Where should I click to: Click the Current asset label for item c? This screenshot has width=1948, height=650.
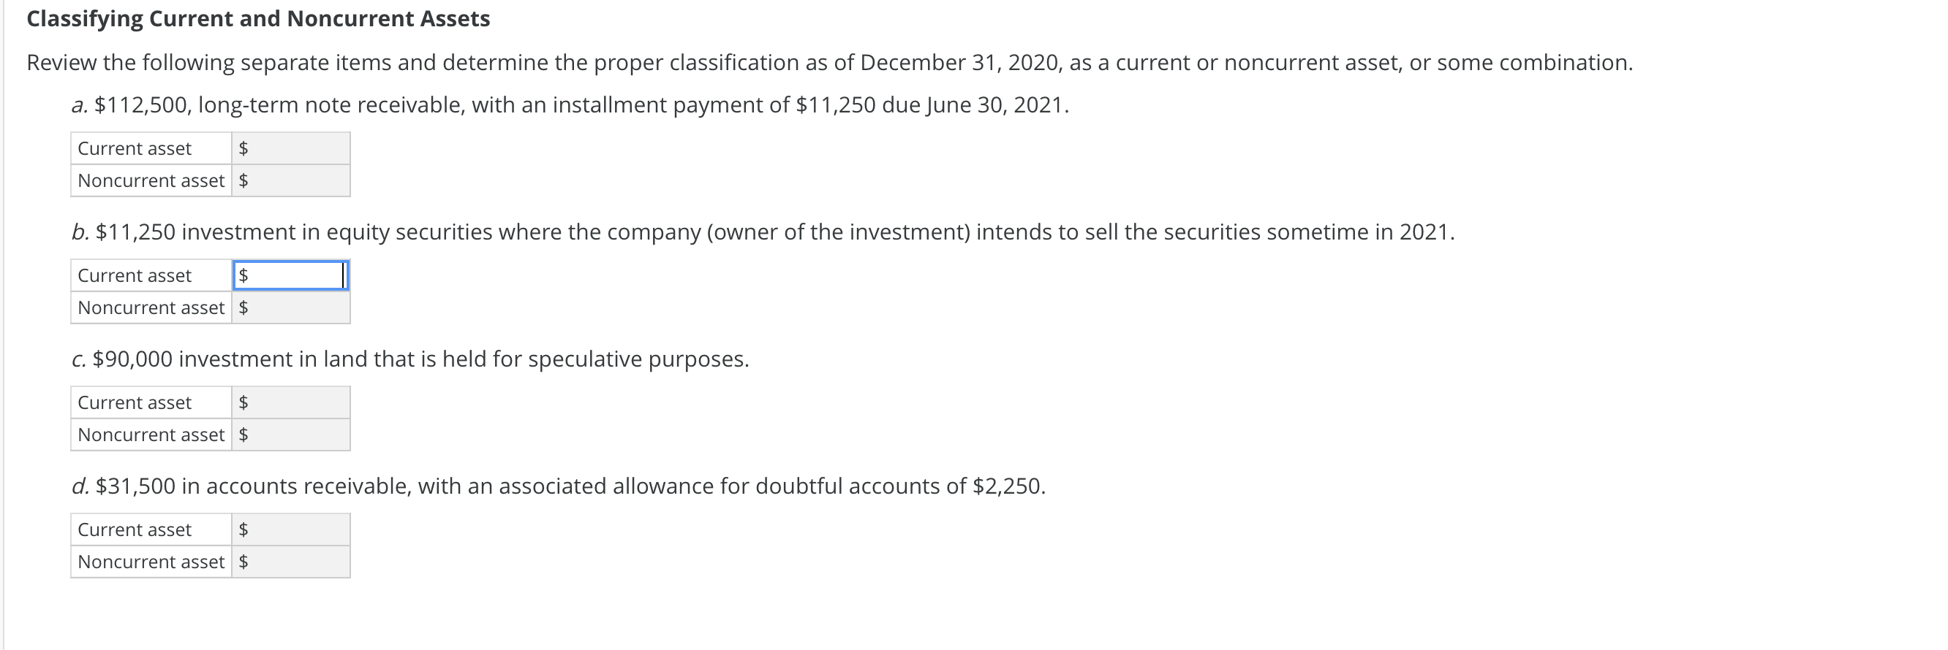coord(136,402)
